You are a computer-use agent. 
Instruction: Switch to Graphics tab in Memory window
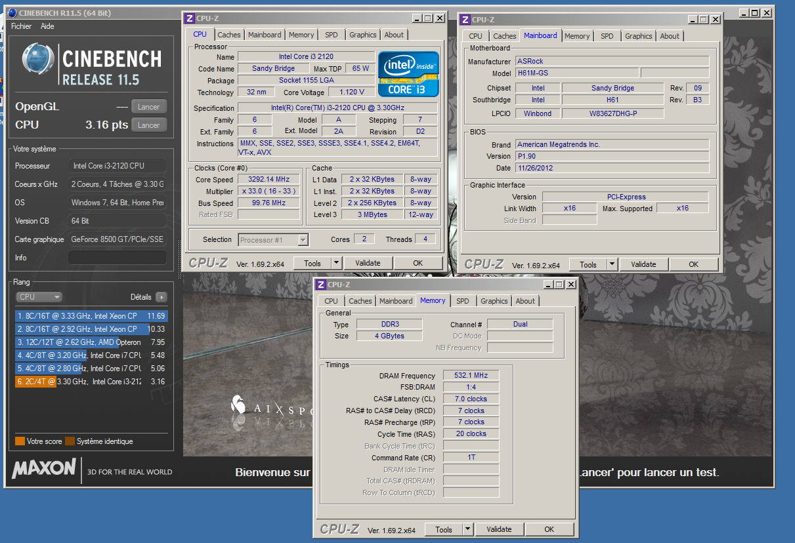(494, 301)
